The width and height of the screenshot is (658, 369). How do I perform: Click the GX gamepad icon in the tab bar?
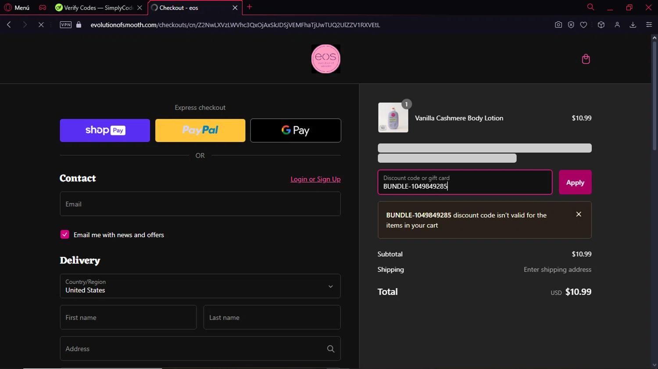pyautogui.click(x=43, y=7)
